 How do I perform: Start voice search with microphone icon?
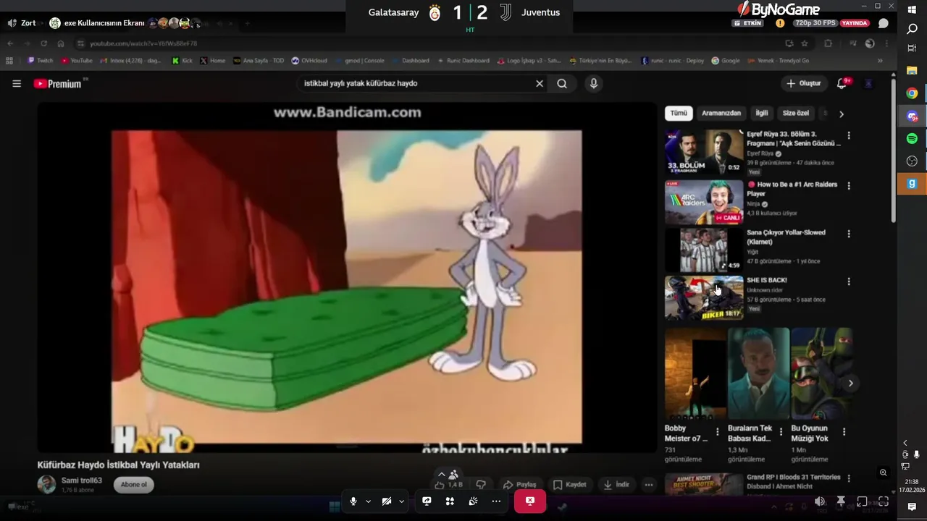pyautogui.click(x=594, y=84)
